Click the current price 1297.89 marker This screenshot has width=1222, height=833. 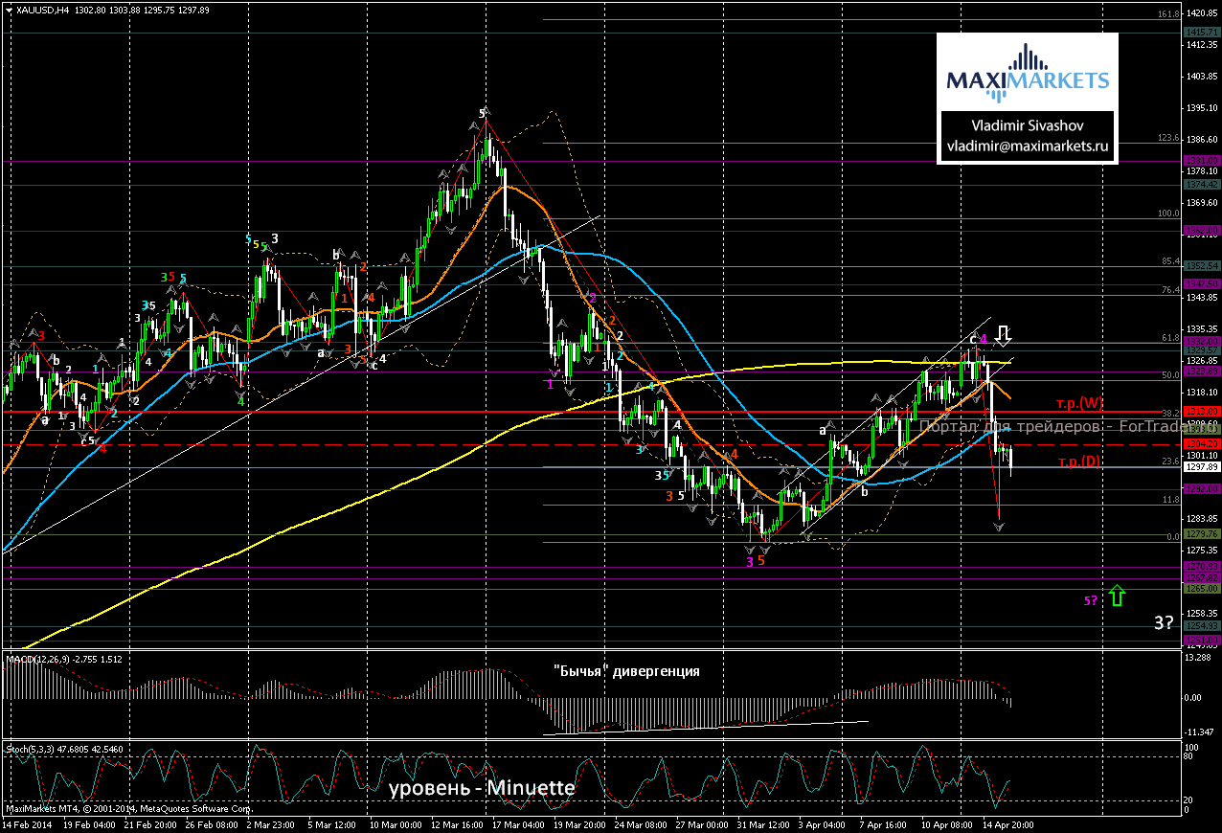point(1200,467)
